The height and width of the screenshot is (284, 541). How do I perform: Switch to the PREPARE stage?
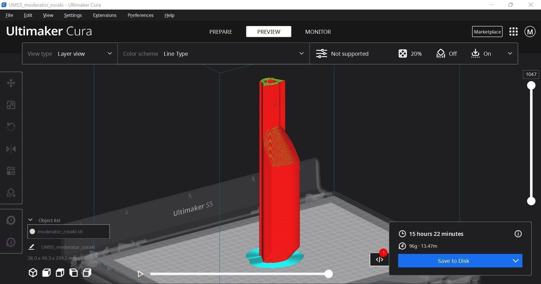221,32
